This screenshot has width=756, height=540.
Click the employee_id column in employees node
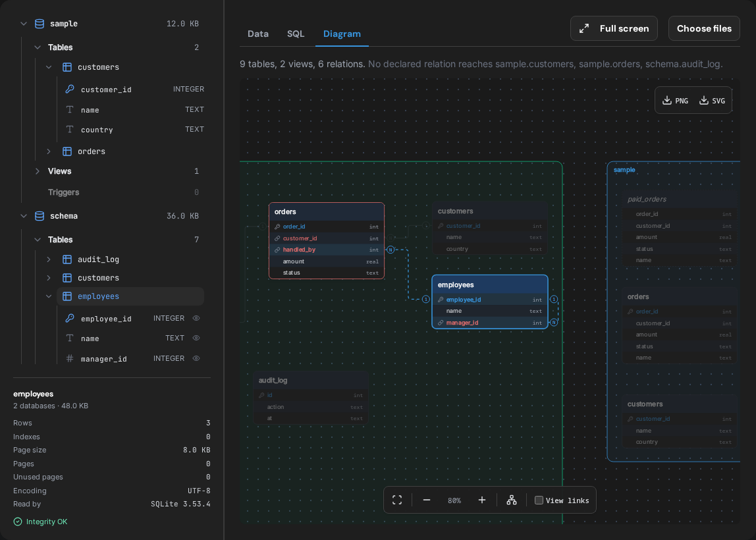tap(490, 300)
